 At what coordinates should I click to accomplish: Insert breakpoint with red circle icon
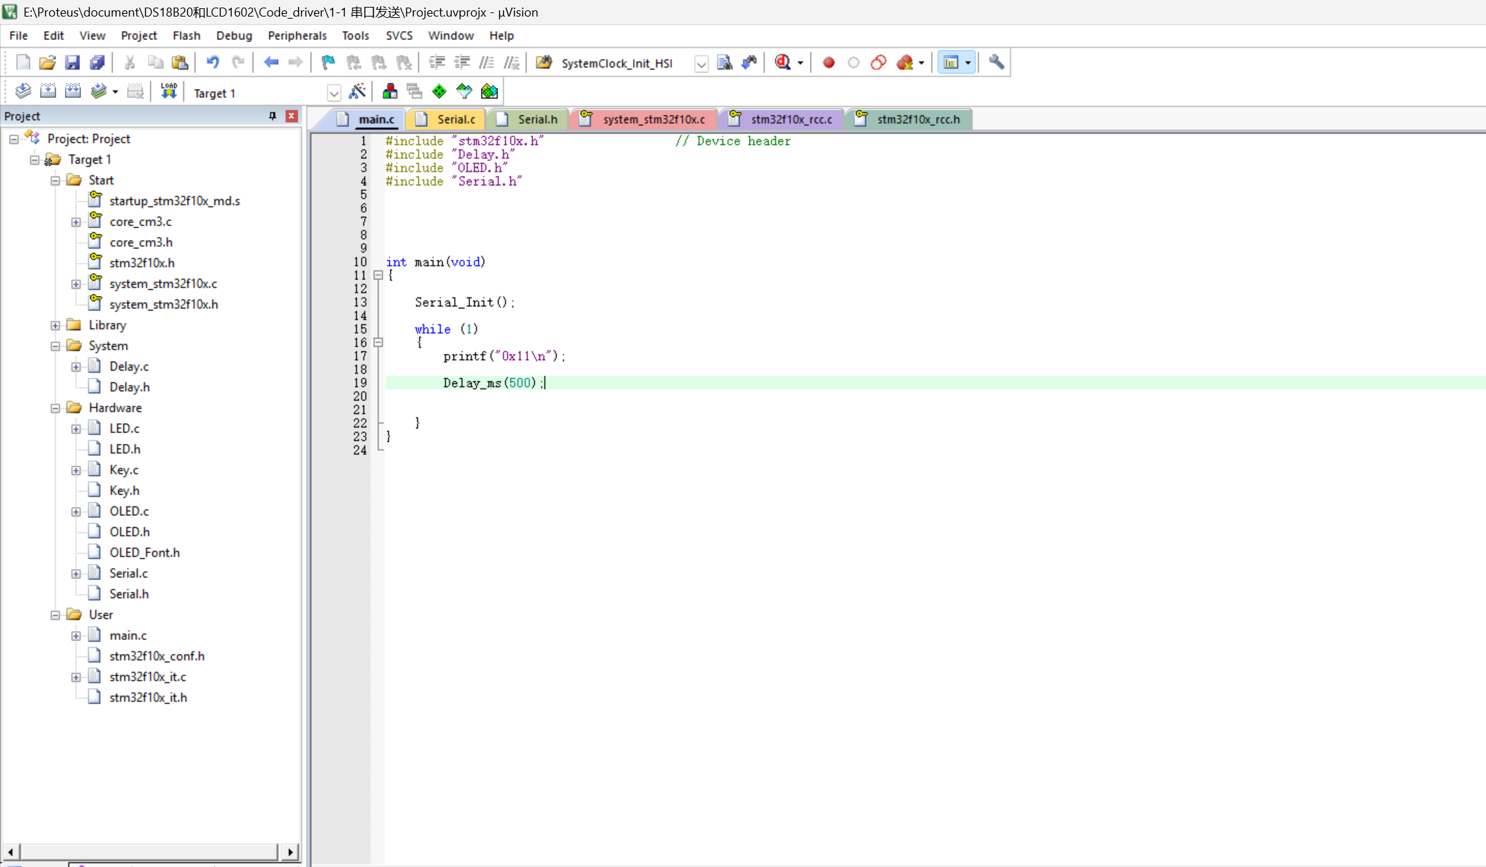tap(829, 63)
